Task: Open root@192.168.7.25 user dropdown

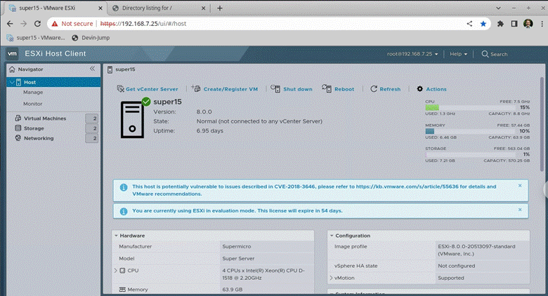Action: [x=412, y=54]
